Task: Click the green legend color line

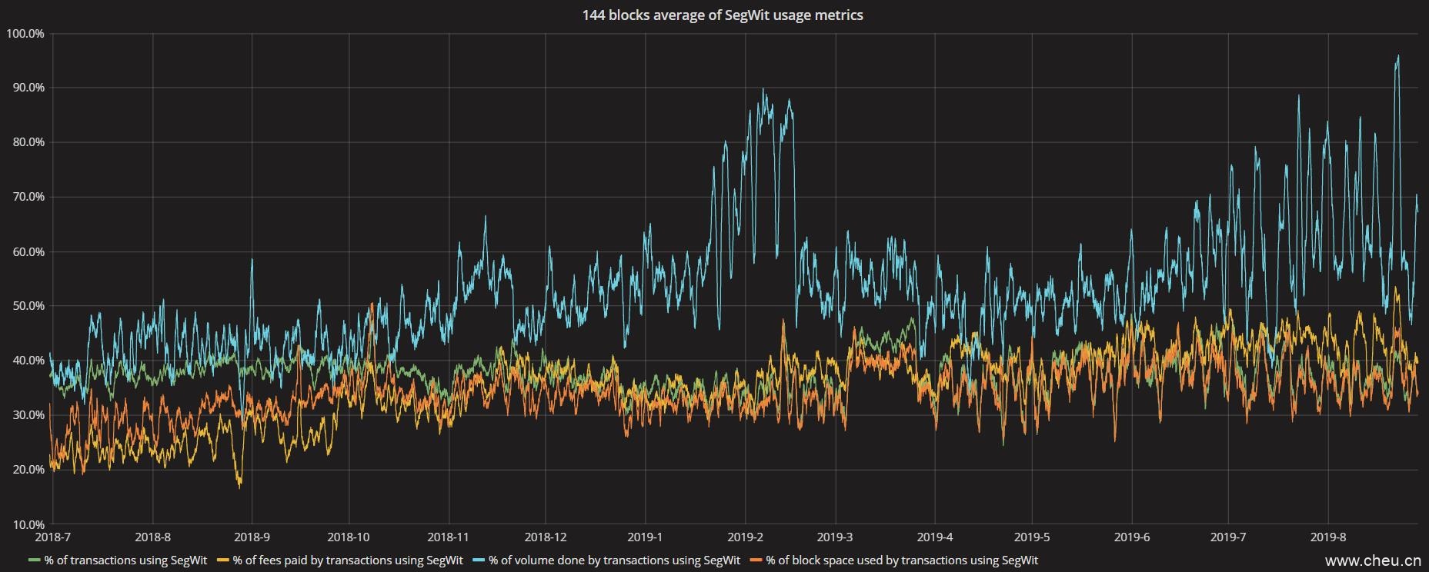Action: point(35,560)
